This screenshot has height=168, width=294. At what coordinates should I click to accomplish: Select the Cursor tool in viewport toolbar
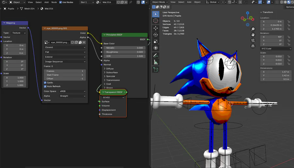tap(155, 21)
